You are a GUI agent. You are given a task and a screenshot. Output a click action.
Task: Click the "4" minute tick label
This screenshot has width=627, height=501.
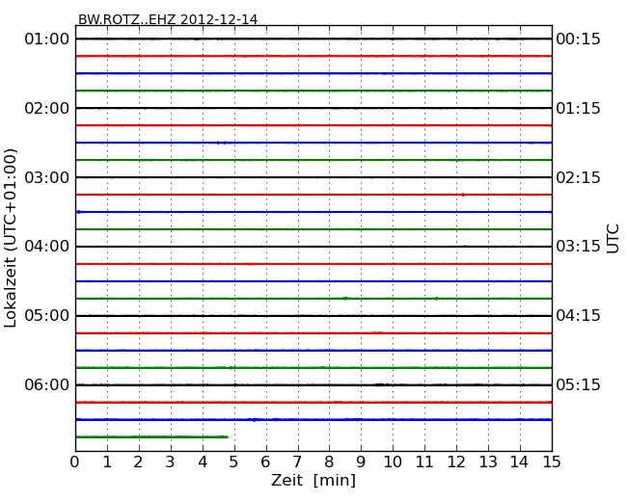203,462
